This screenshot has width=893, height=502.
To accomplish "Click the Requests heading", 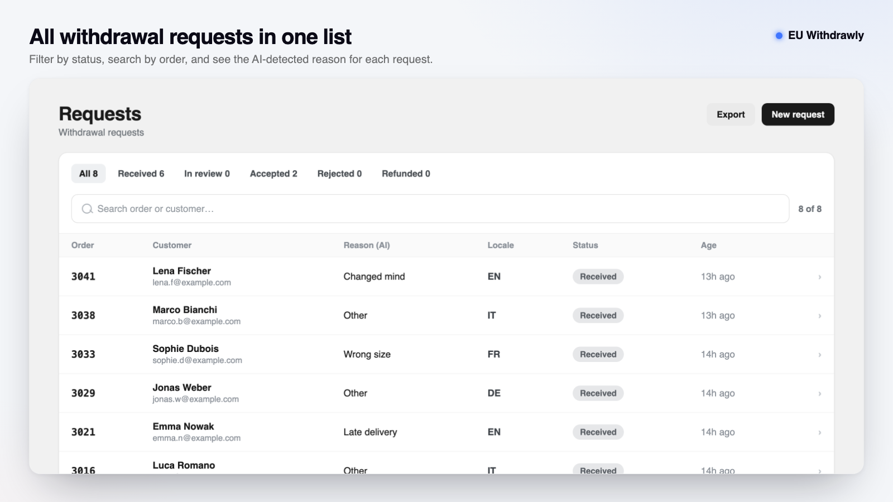I will click(100, 114).
